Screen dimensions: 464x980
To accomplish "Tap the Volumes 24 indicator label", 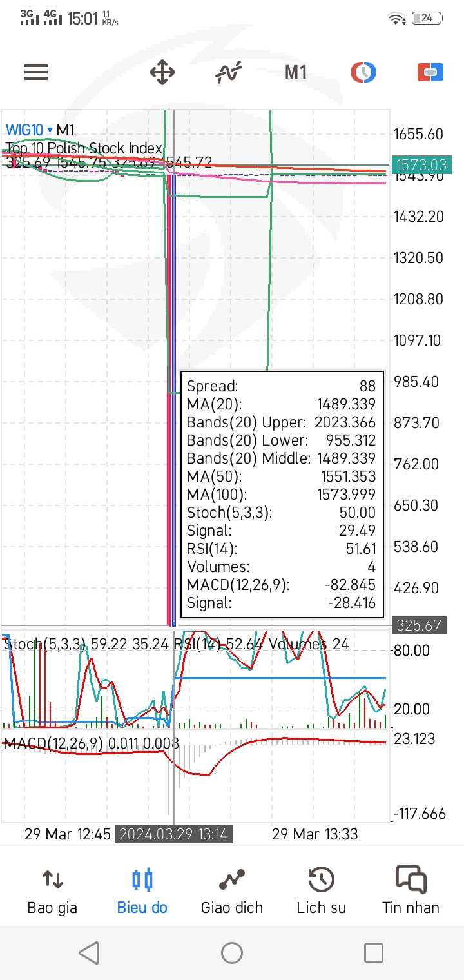I will [309, 643].
